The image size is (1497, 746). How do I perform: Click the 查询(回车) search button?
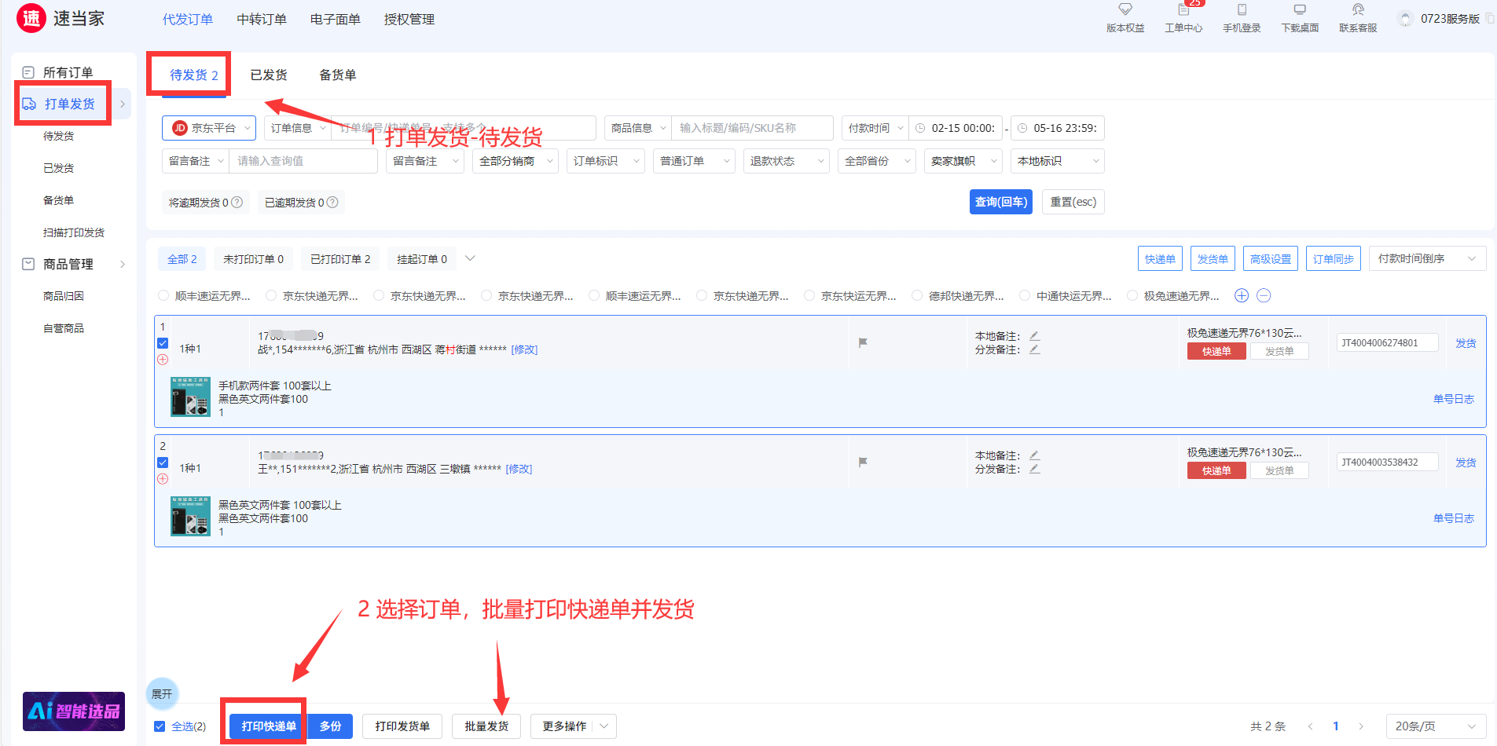pos(1000,202)
